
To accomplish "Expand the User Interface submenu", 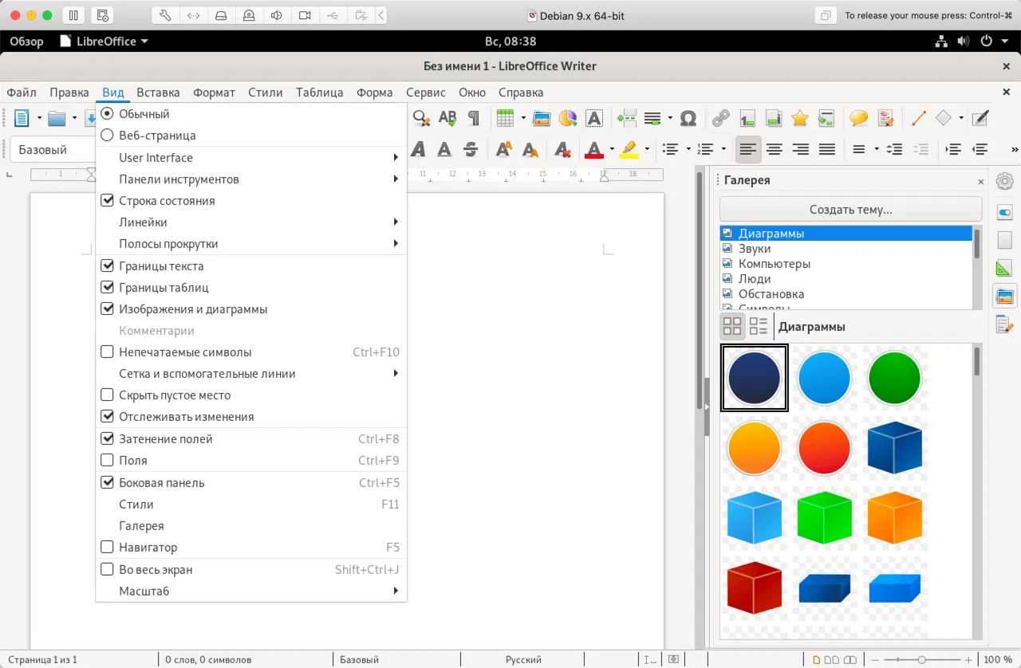I will click(x=251, y=158).
